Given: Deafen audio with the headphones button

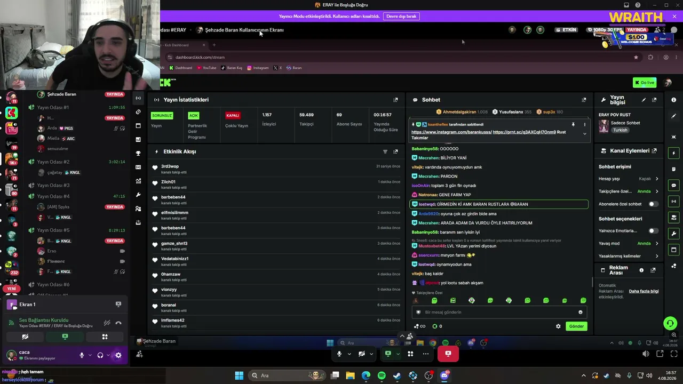Looking at the screenshot, I should click(100, 355).
